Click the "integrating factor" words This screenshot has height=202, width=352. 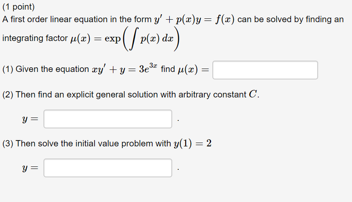[x=35, y=38]
